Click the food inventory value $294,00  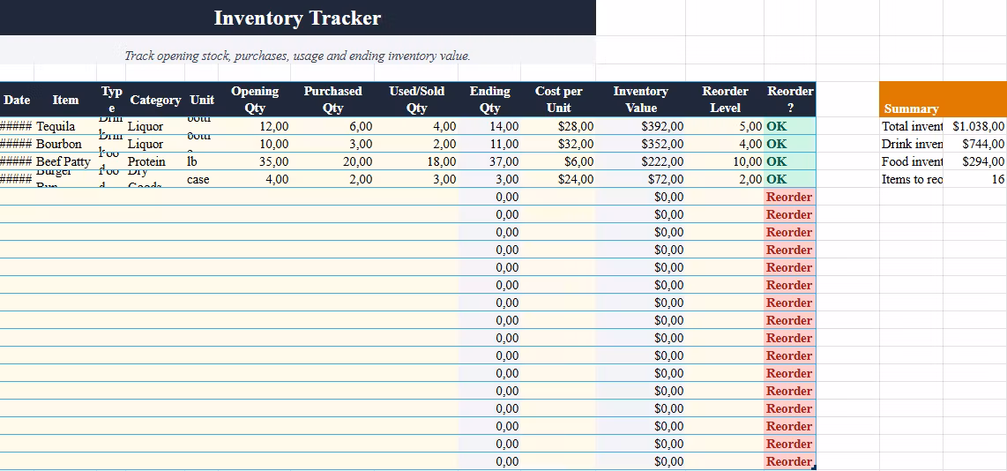975,161
